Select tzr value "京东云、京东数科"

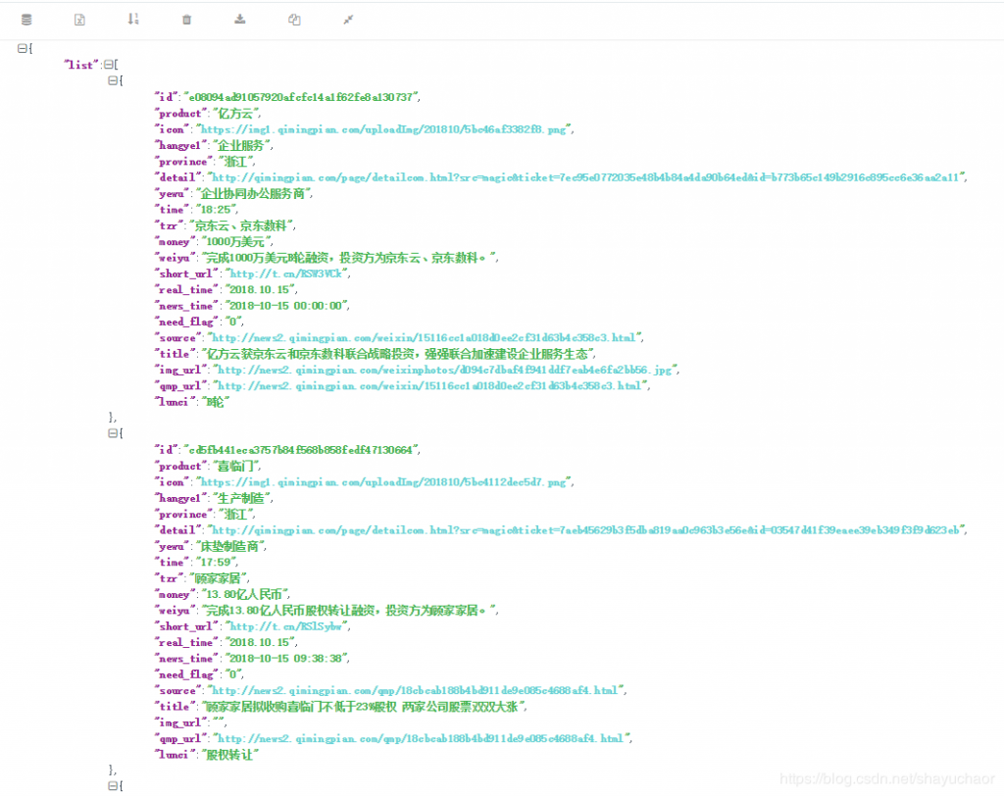tap(241, 225)
